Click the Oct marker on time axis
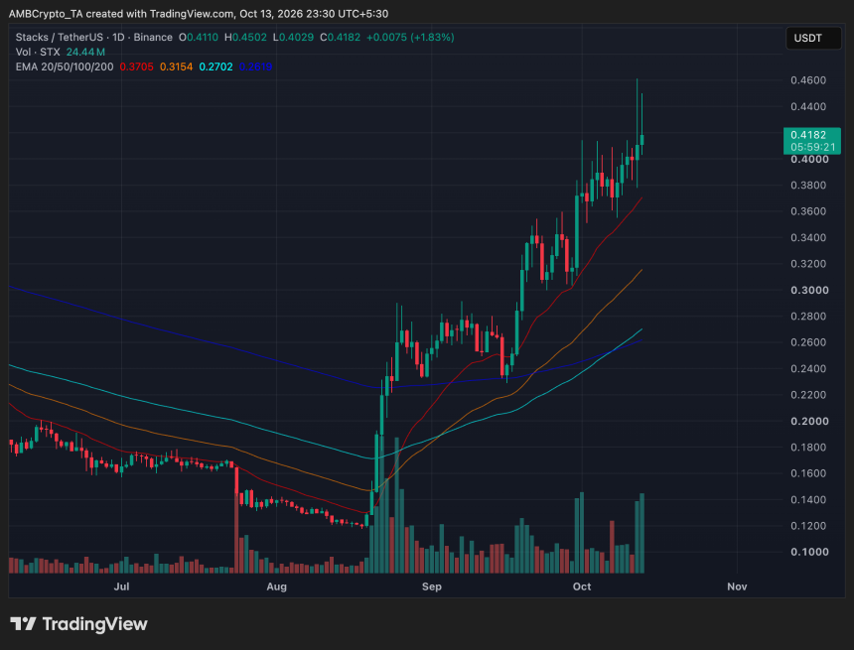This screenshot has width=854, height=650. 582,586
